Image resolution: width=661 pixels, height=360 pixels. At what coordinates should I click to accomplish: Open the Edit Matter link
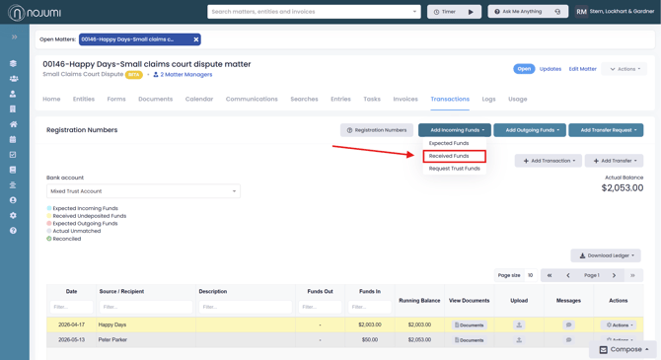tap(583, 69)
